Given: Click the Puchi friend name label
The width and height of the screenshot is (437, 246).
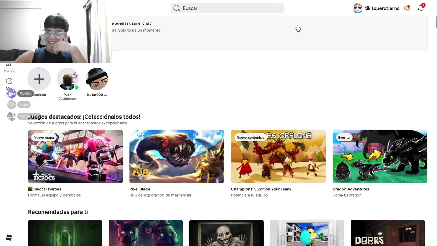Looking at the screenshot, I should (68, 95).
